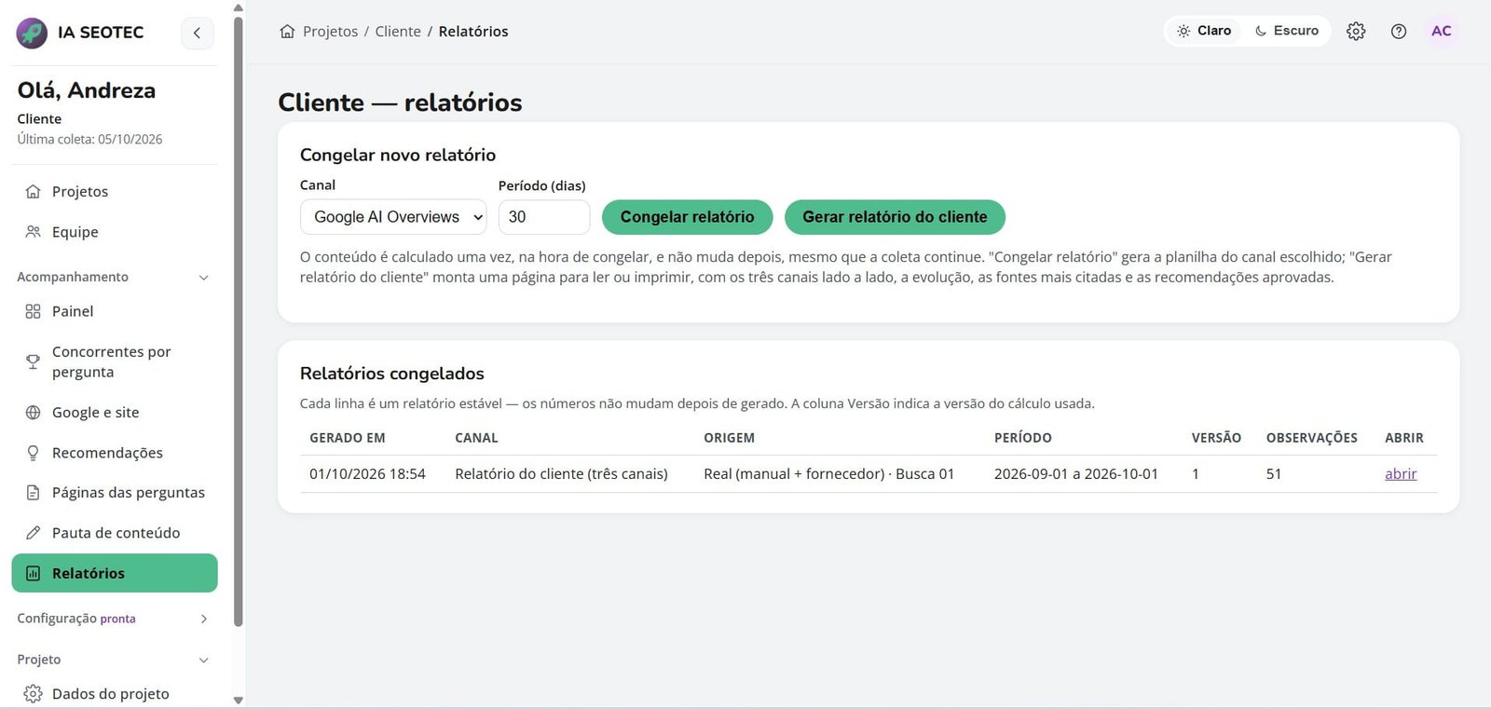Click the Relatórios chart icon
The height and width of the screenshot is (709, 1491).
[33, 573]
